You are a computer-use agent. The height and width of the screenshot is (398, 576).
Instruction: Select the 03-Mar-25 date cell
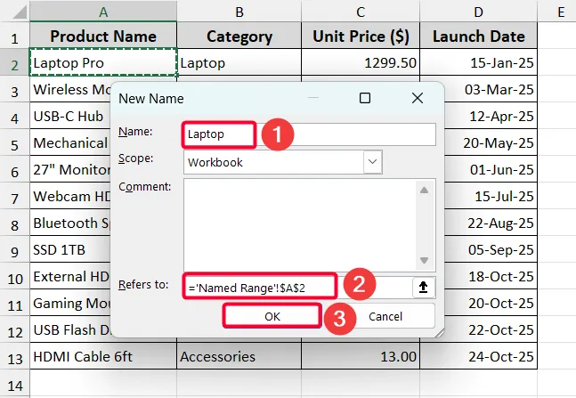coord(491,89)
